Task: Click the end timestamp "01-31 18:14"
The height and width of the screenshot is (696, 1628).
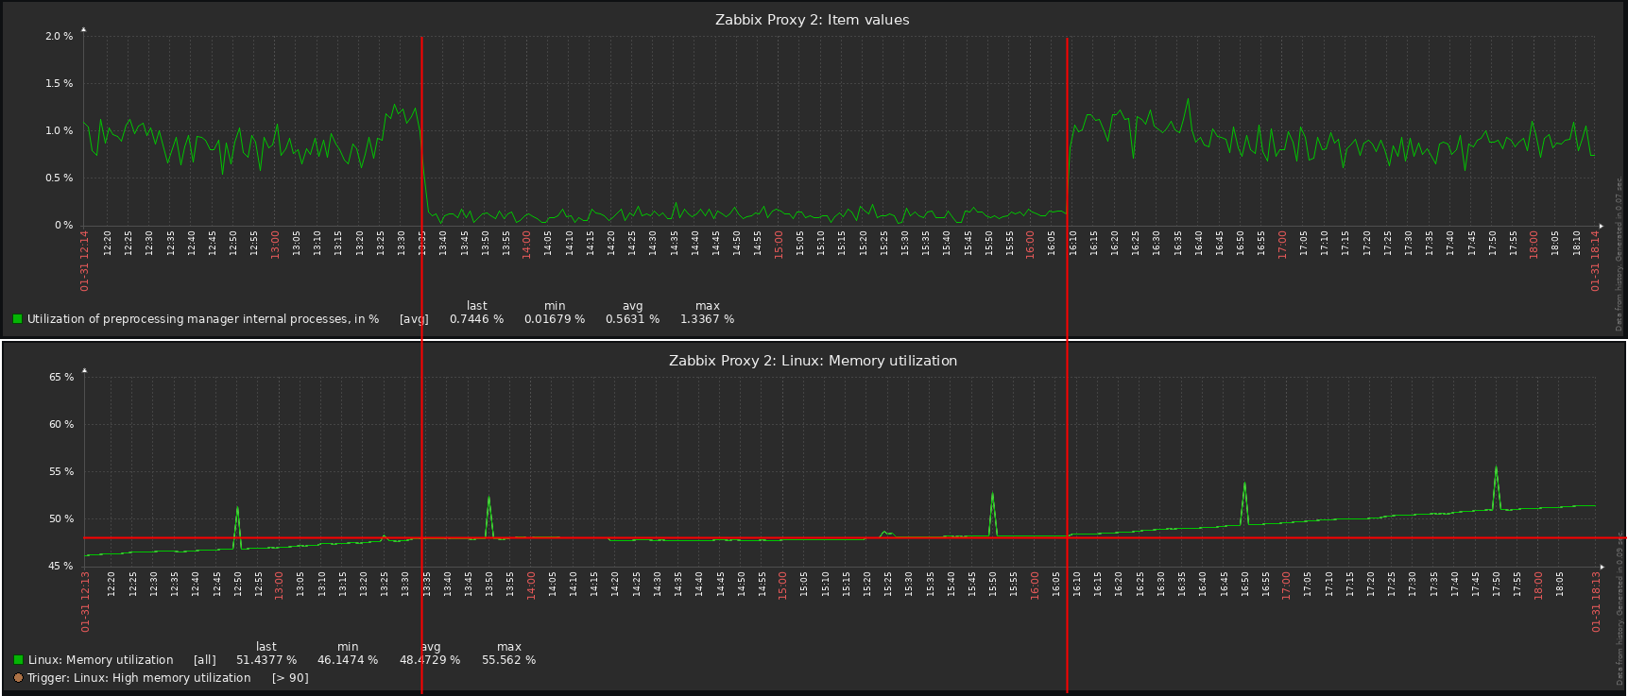Action: [x=1595, y=261]
